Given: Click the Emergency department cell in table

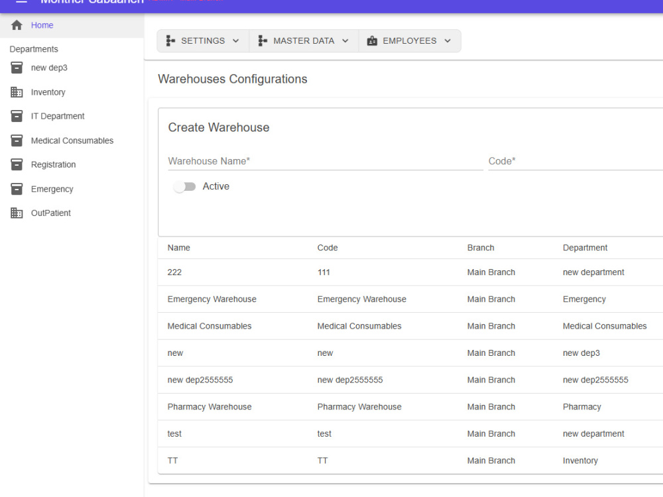Looking at the screenshot, I should click(584, 300).
